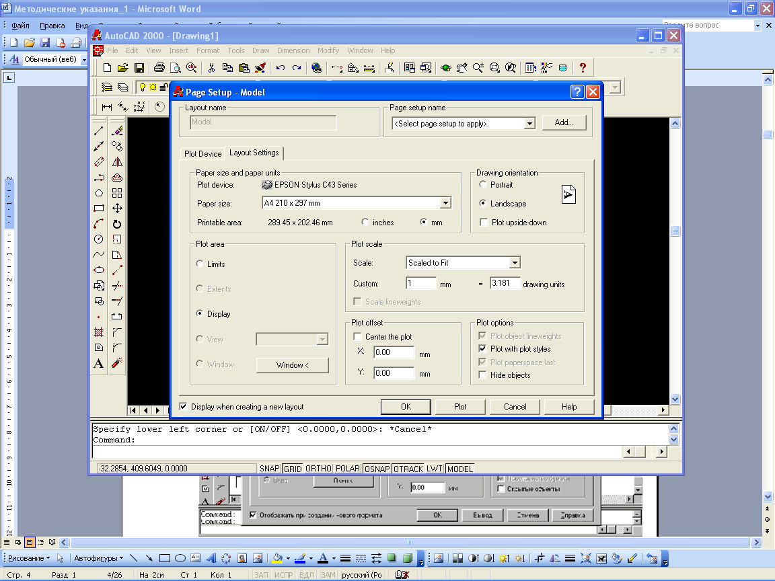Open AutoCAD Modify menu

(x=328, y=50)
